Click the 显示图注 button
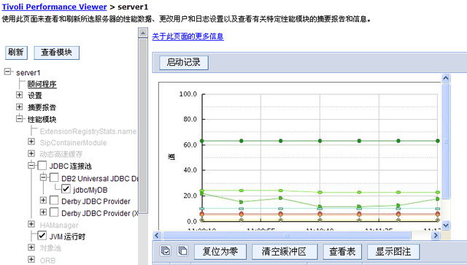467x265 pixels. click(x=393, y=252)
